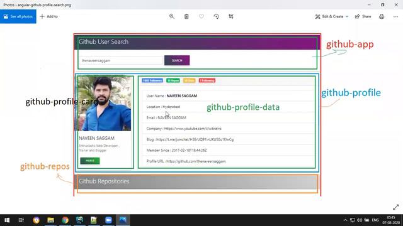Image resolution: width=403 pixels, height=226 pixels.
Task: Enter fullscreen with diagonal arrows icon
Action: click(396, 207)
